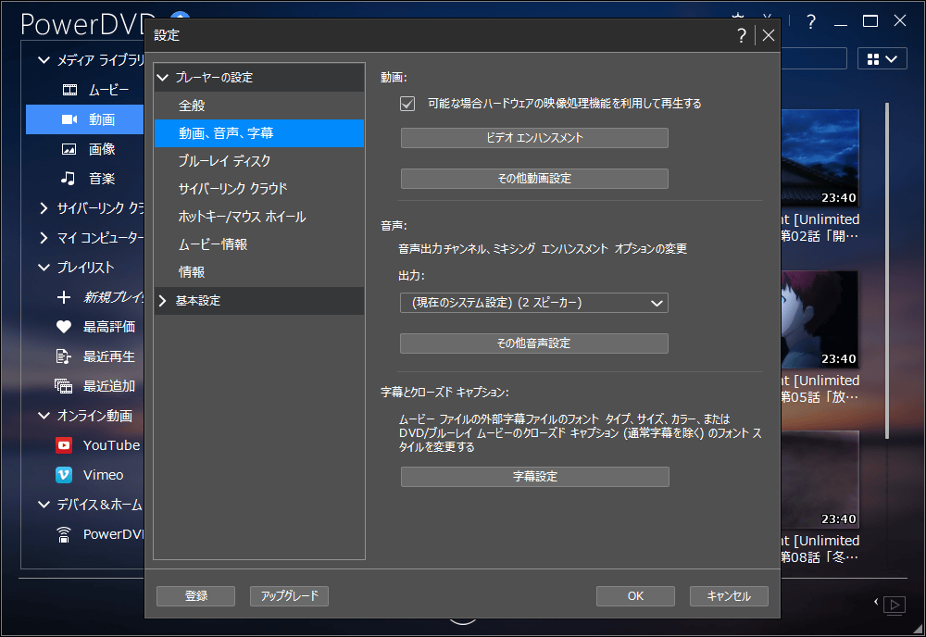The height and width of the screenshot is (637, 926).
Task: Click ビデオ エンハンスメント button
Action: [x=534, y=138]
